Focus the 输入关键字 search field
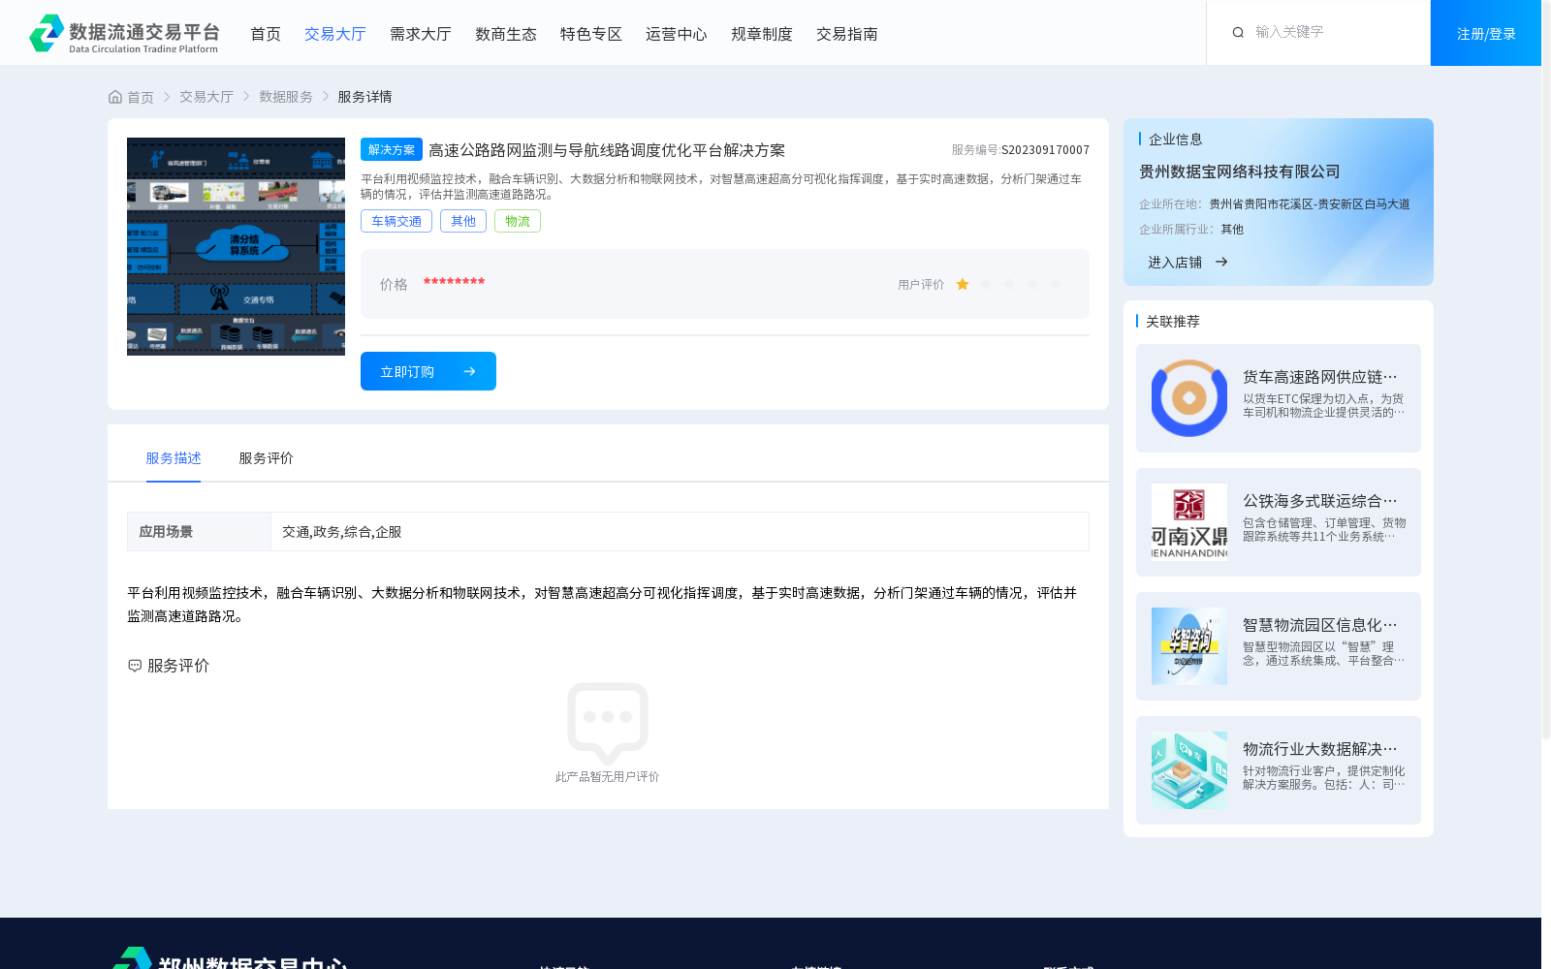This screenshot has width=1551, height=969. [1333, 32]
